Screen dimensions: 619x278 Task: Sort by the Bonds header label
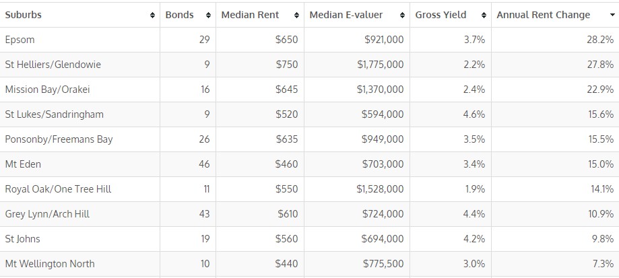coord(179,15)
